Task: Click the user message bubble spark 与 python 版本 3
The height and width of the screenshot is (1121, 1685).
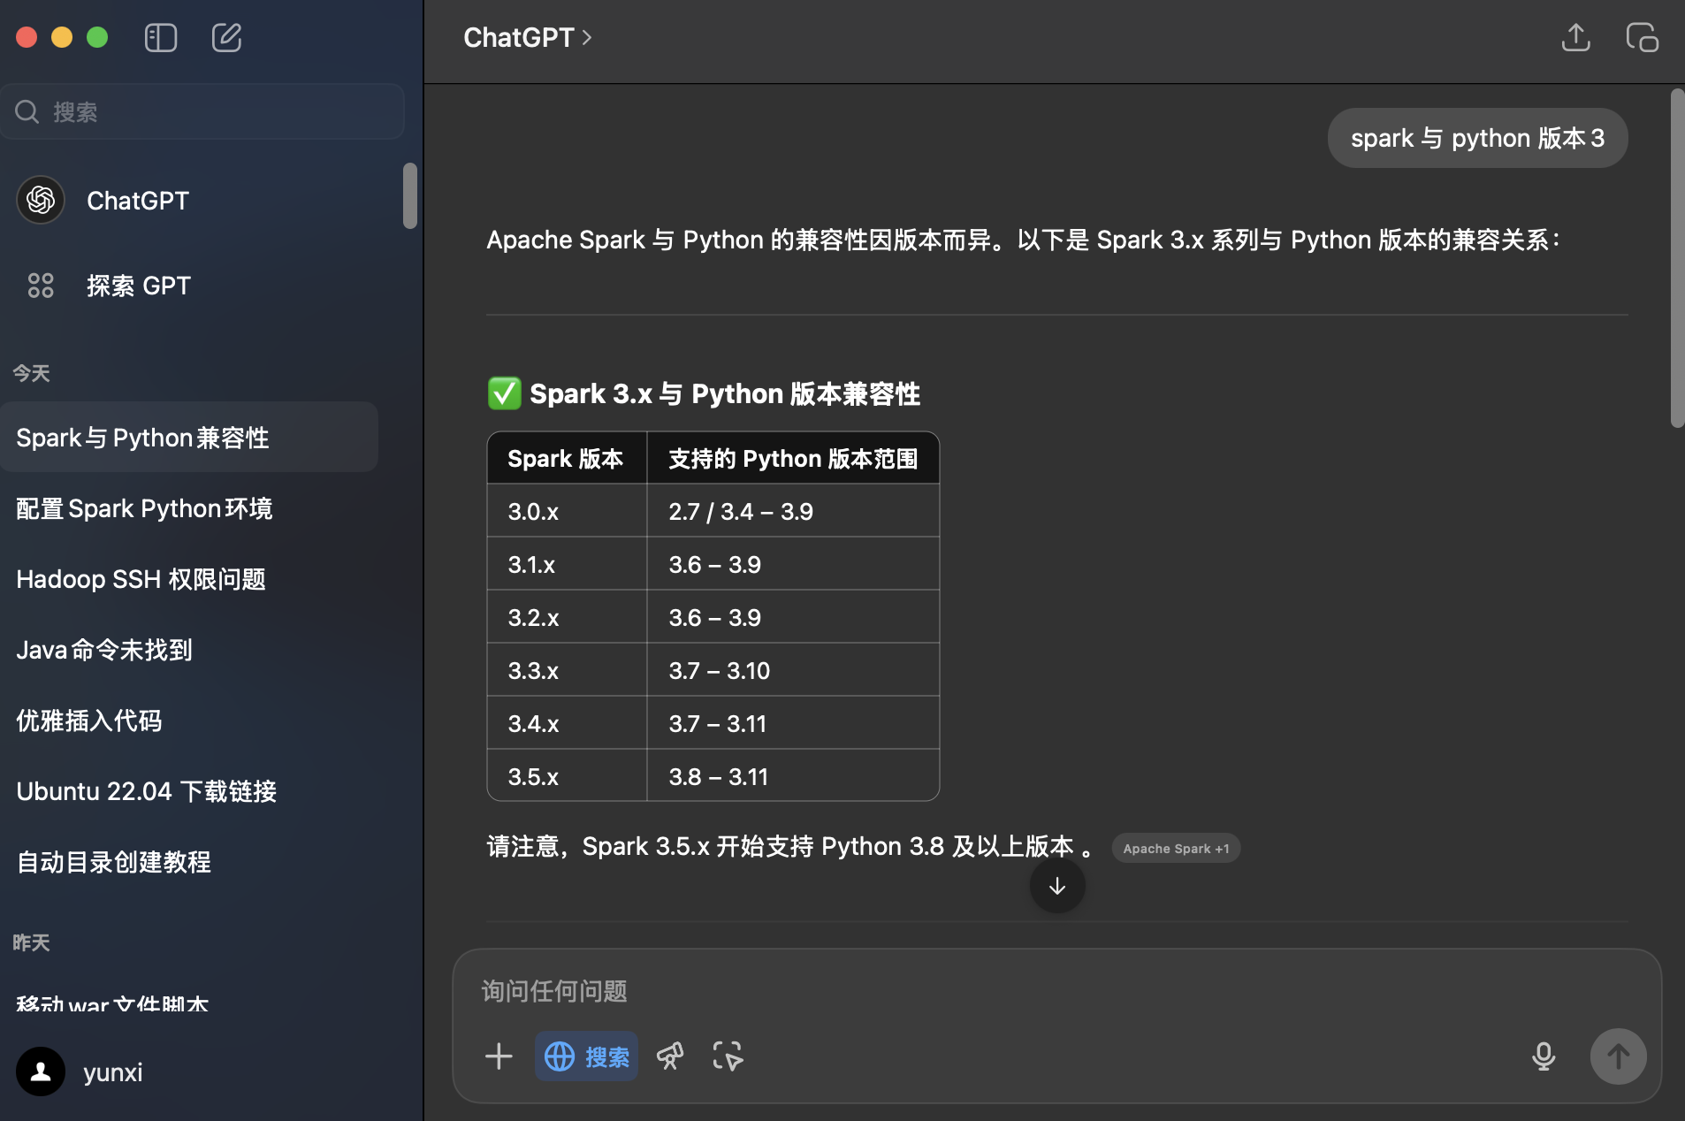Action: pos(1477,138)
